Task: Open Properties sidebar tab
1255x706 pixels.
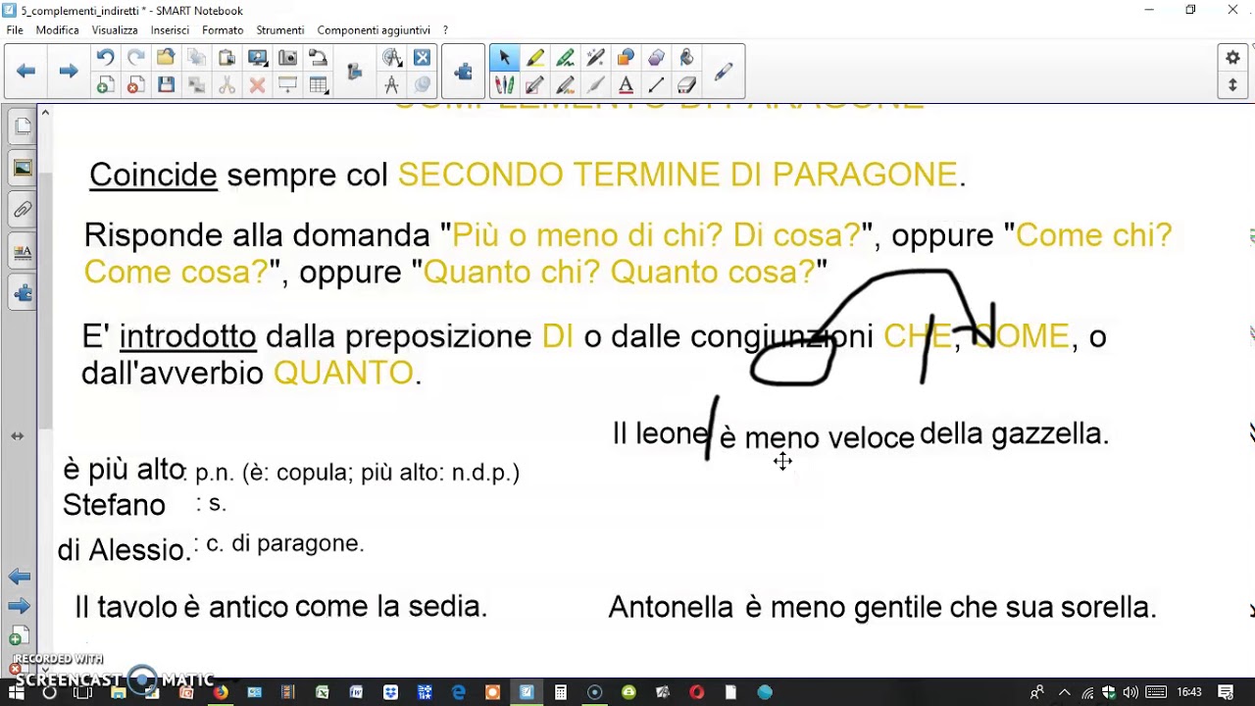Action: point(23,252)
